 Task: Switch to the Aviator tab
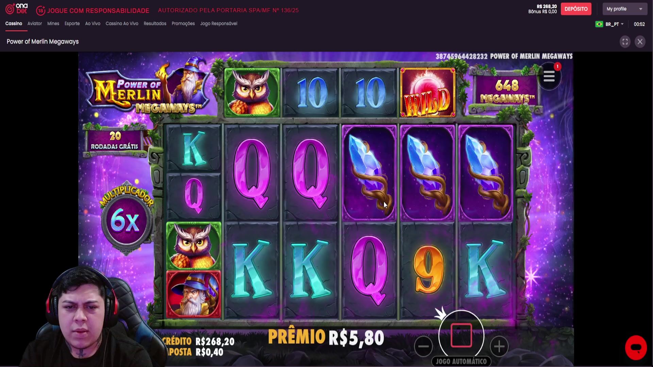click(x=35, y=23)
